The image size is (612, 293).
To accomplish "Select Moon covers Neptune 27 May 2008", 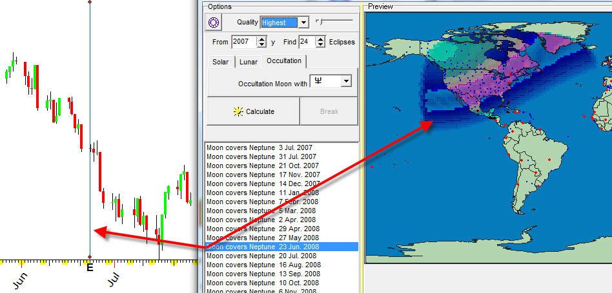I will point(261,238).
